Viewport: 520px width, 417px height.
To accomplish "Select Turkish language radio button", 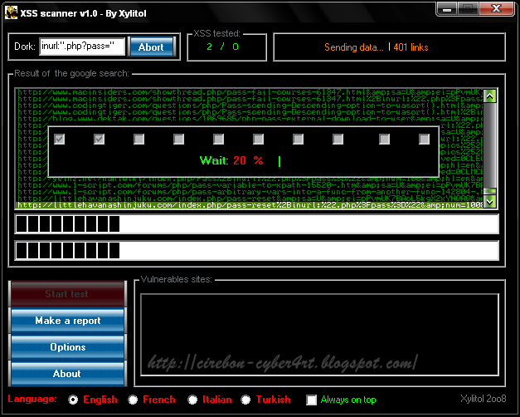I will click(245, 400).
